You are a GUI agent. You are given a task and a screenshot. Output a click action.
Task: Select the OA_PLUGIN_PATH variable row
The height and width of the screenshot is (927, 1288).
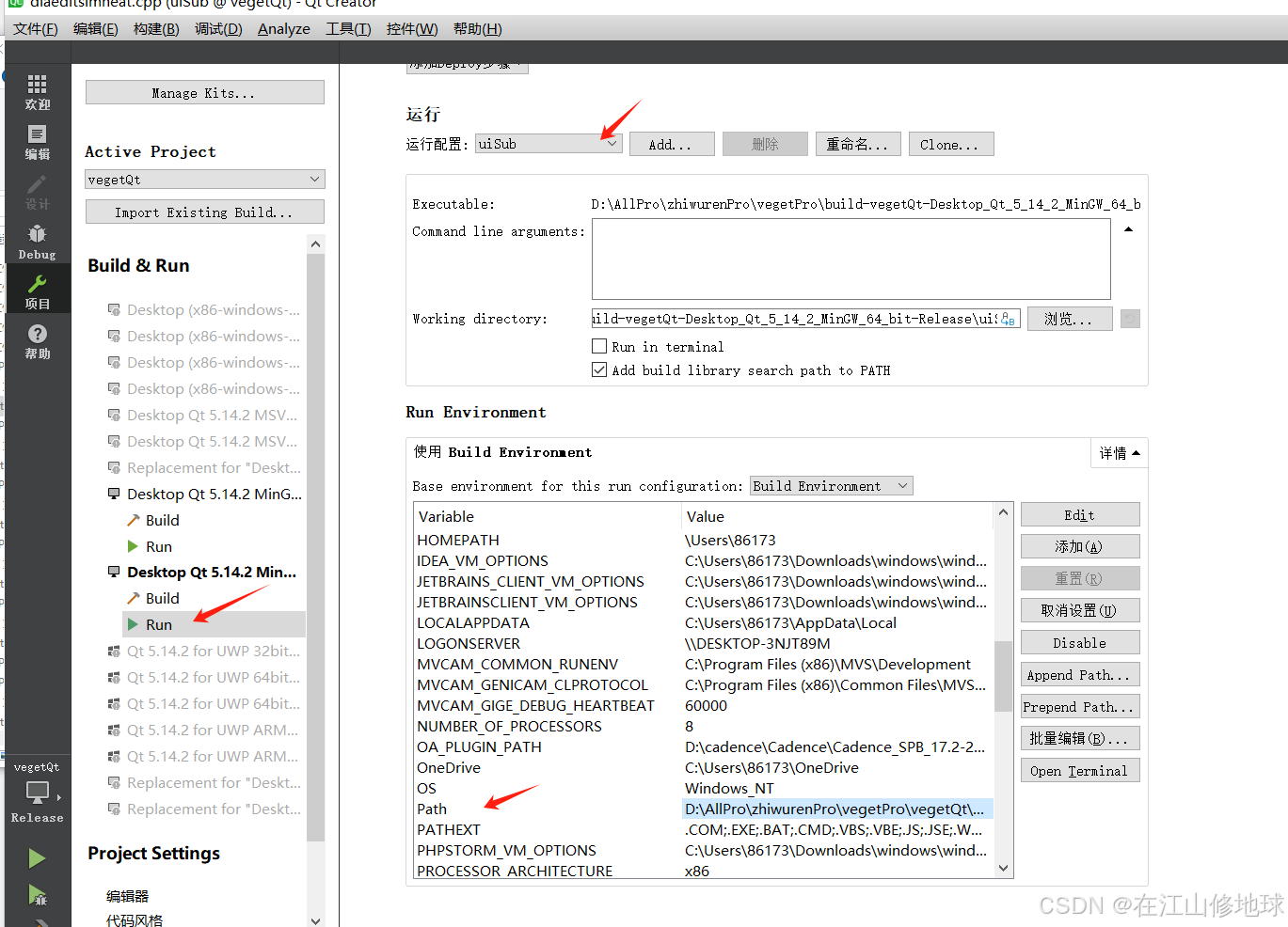704,746
